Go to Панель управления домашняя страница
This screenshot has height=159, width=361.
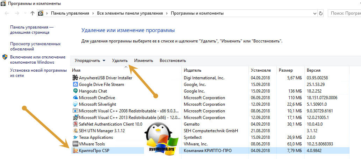[32, 30]
